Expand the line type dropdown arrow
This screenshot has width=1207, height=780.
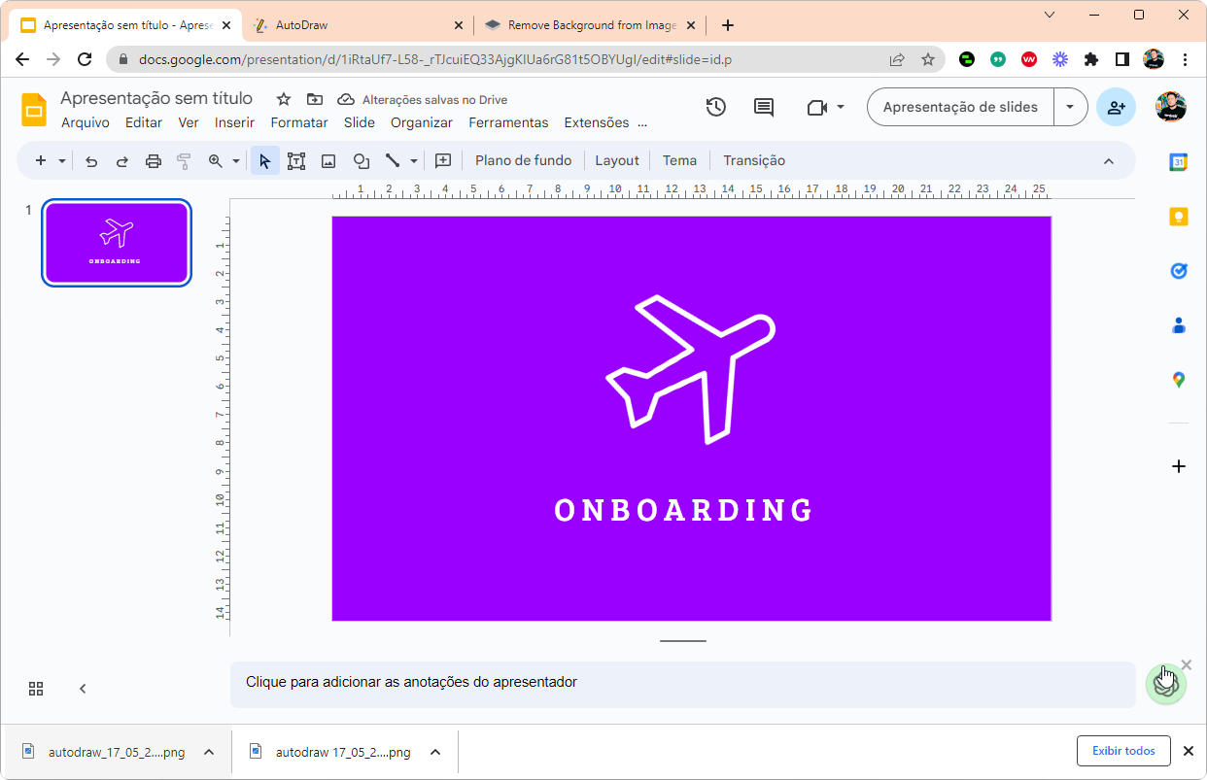point(413,161)
